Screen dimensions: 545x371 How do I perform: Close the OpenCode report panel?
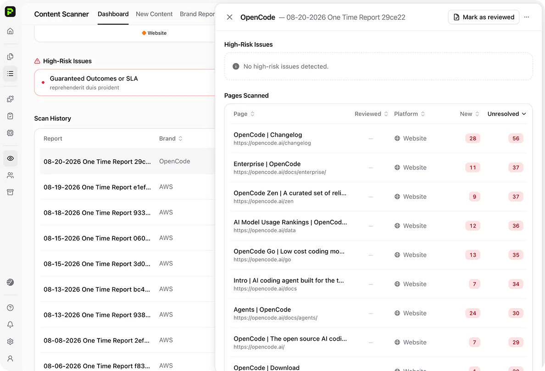coord(229,17)
